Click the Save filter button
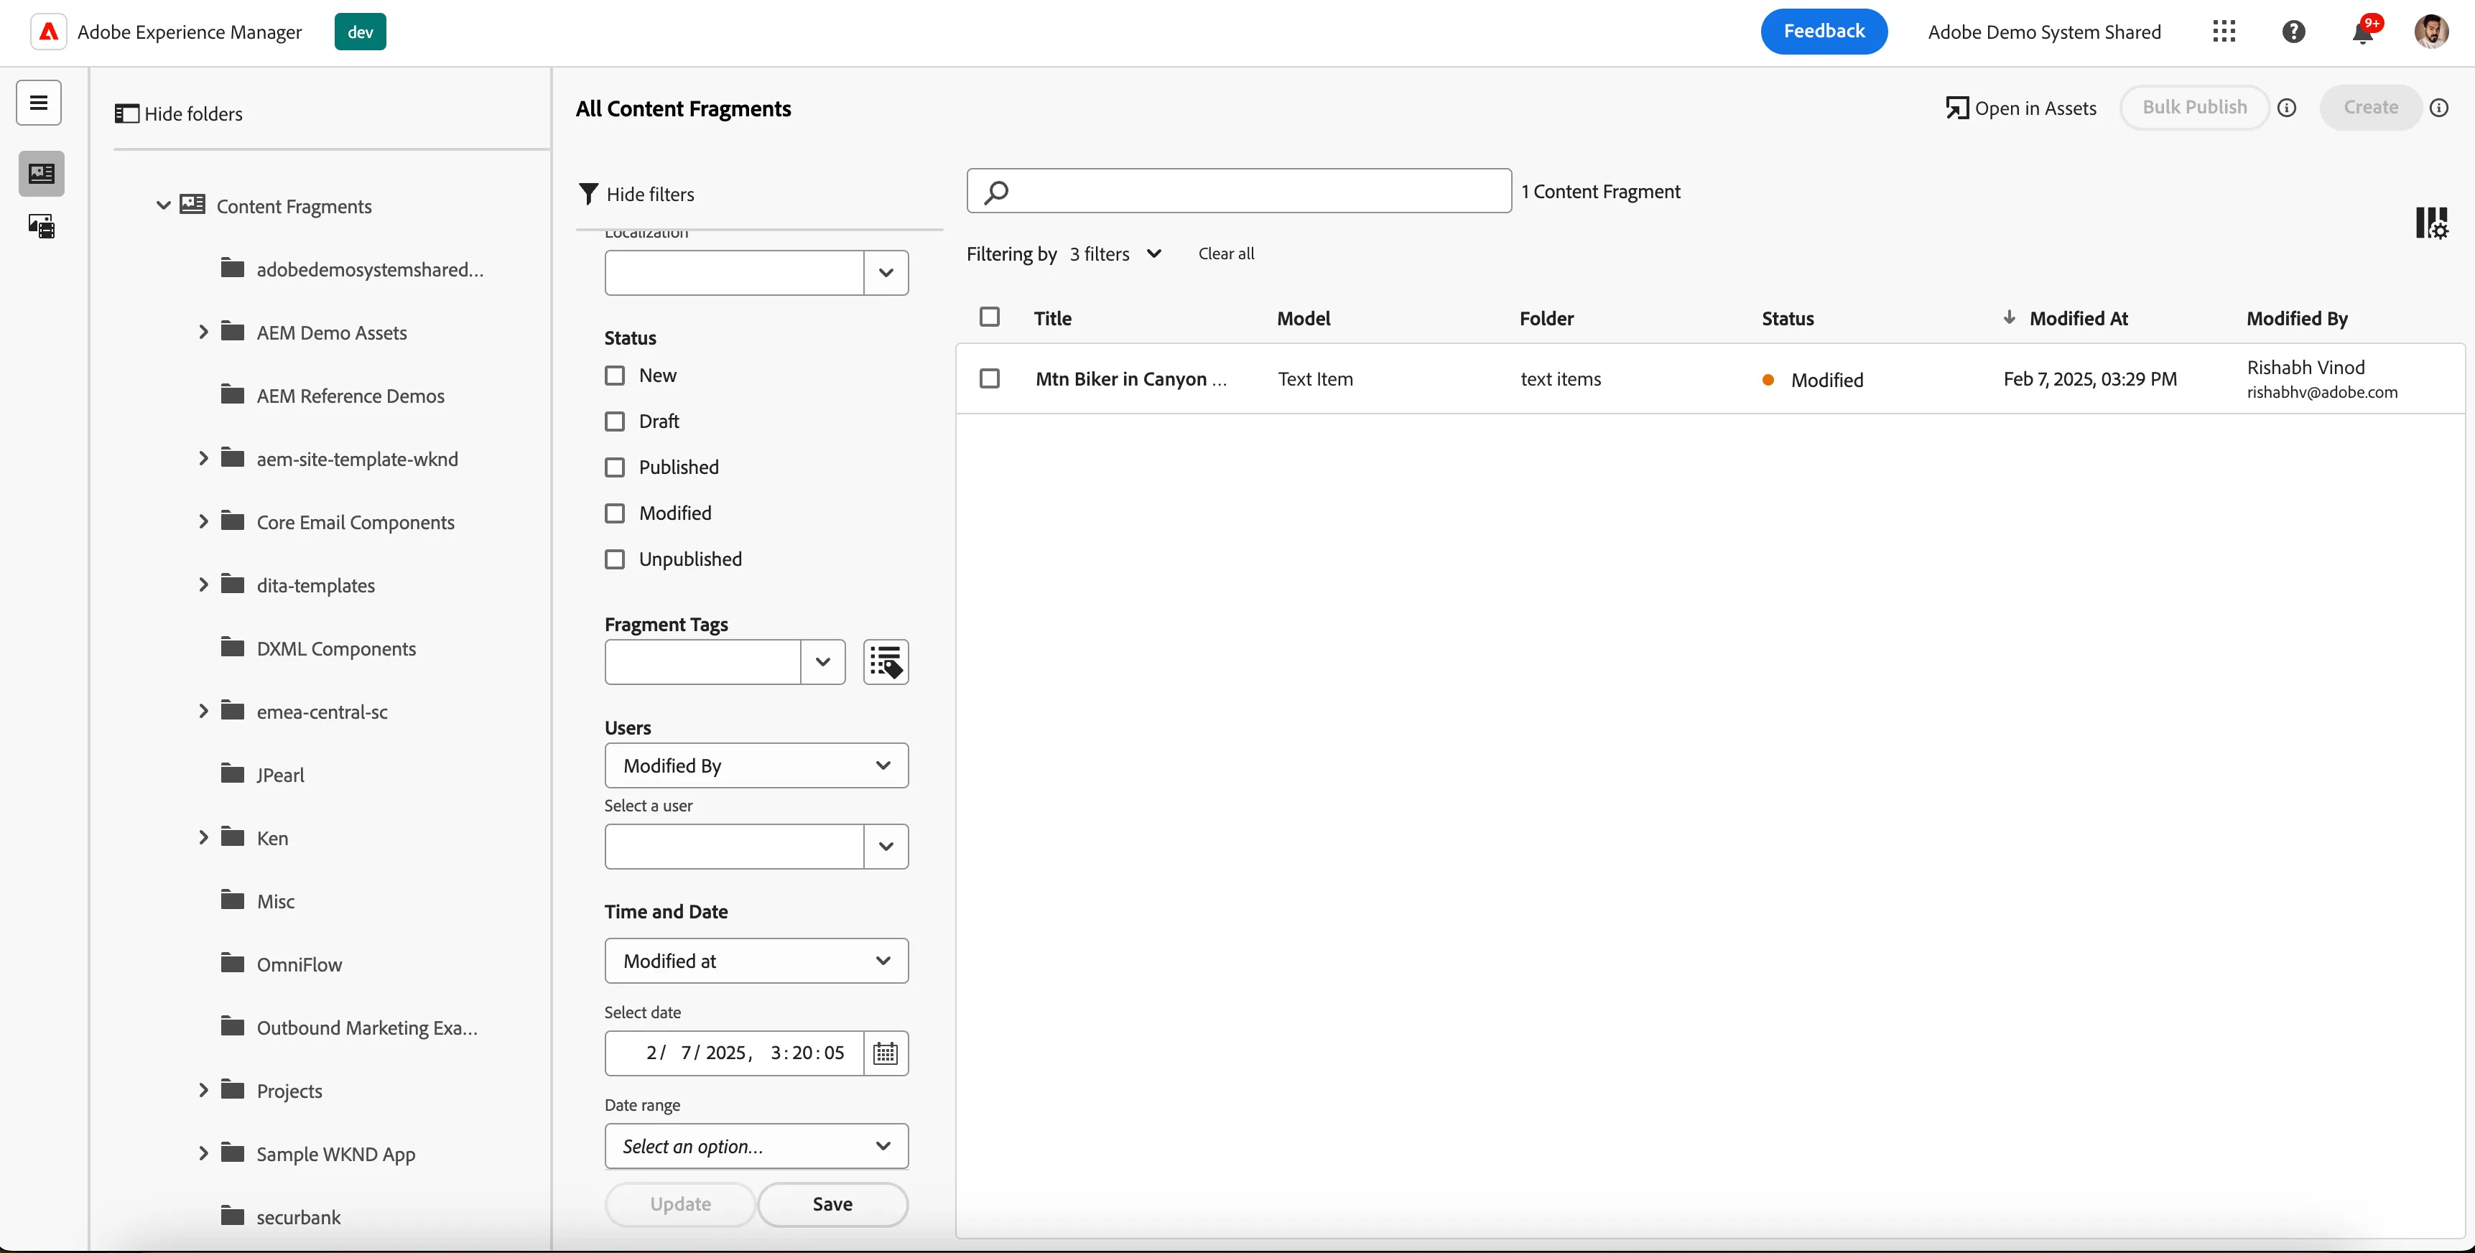This screenshot has width=2475, height=1253. pos(832,1205)
